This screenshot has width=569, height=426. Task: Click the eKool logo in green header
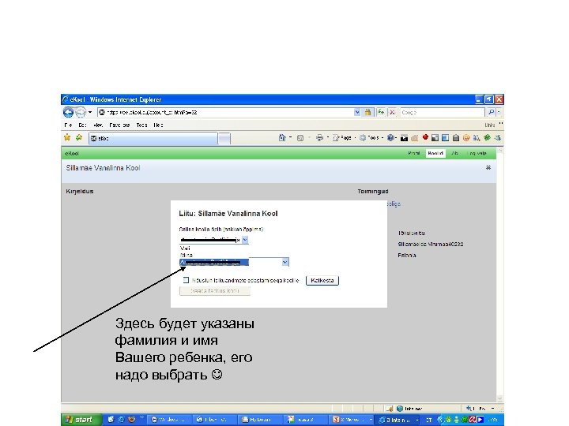coord(72,154)
